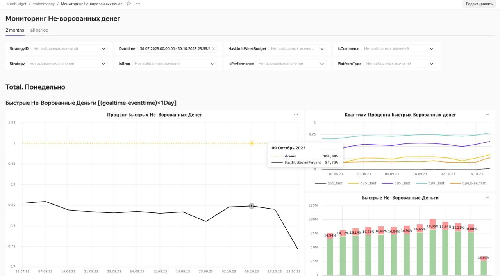Toggle q50_fast series in the legend

pyautogui.click(x=329, y=183)
